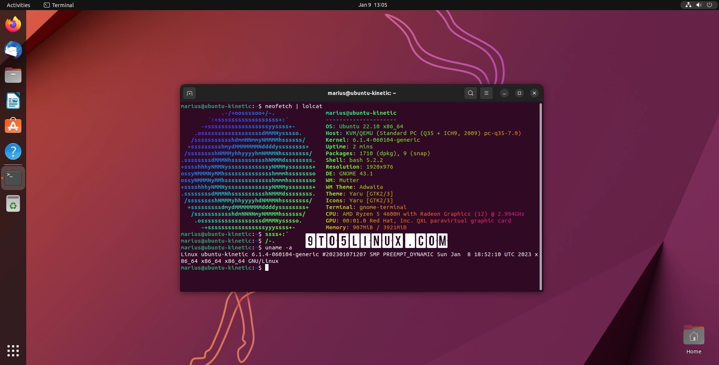Open the Files file manager
This screenshot has width=719, height=365.
(13, 75)
